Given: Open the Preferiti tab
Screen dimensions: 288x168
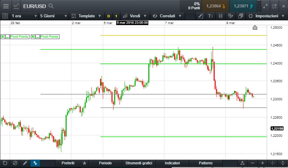Looking at the screenshot, I should pos(68,163).
